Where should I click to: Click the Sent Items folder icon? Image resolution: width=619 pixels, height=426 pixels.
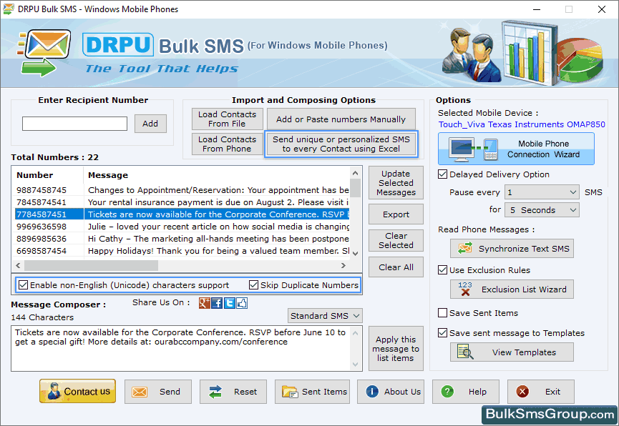pos(289,392)
